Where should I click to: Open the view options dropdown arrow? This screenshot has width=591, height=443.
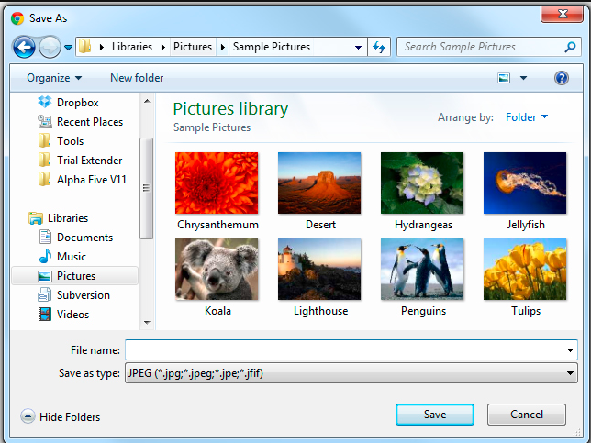click(523, 78)
